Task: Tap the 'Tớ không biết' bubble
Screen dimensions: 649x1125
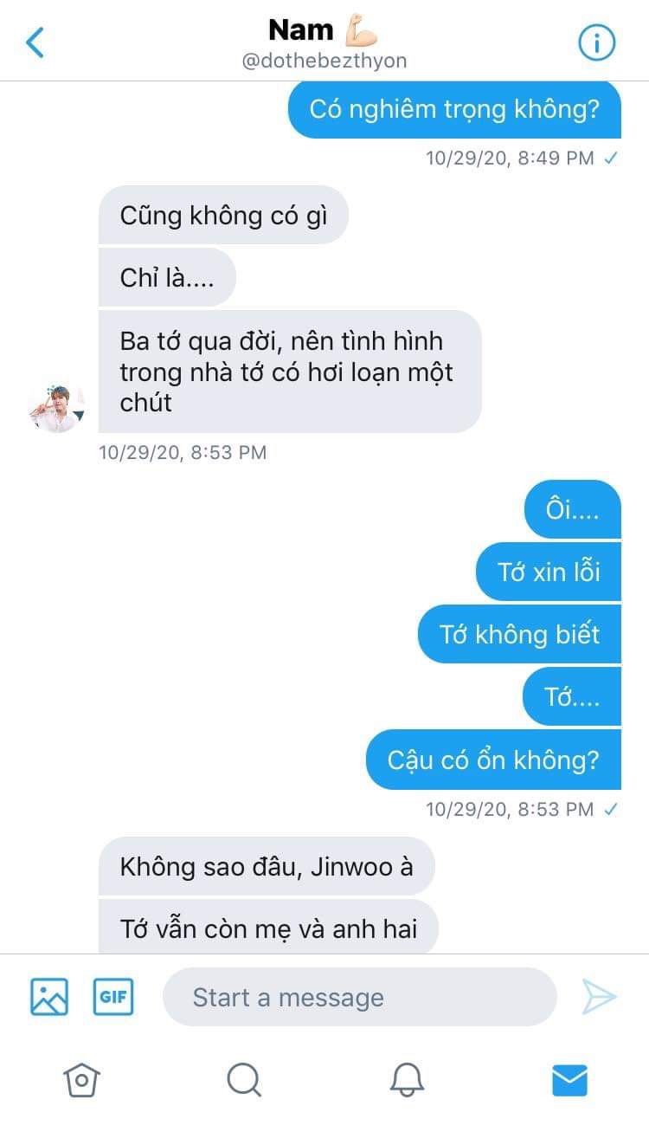Action: (519, 634)
